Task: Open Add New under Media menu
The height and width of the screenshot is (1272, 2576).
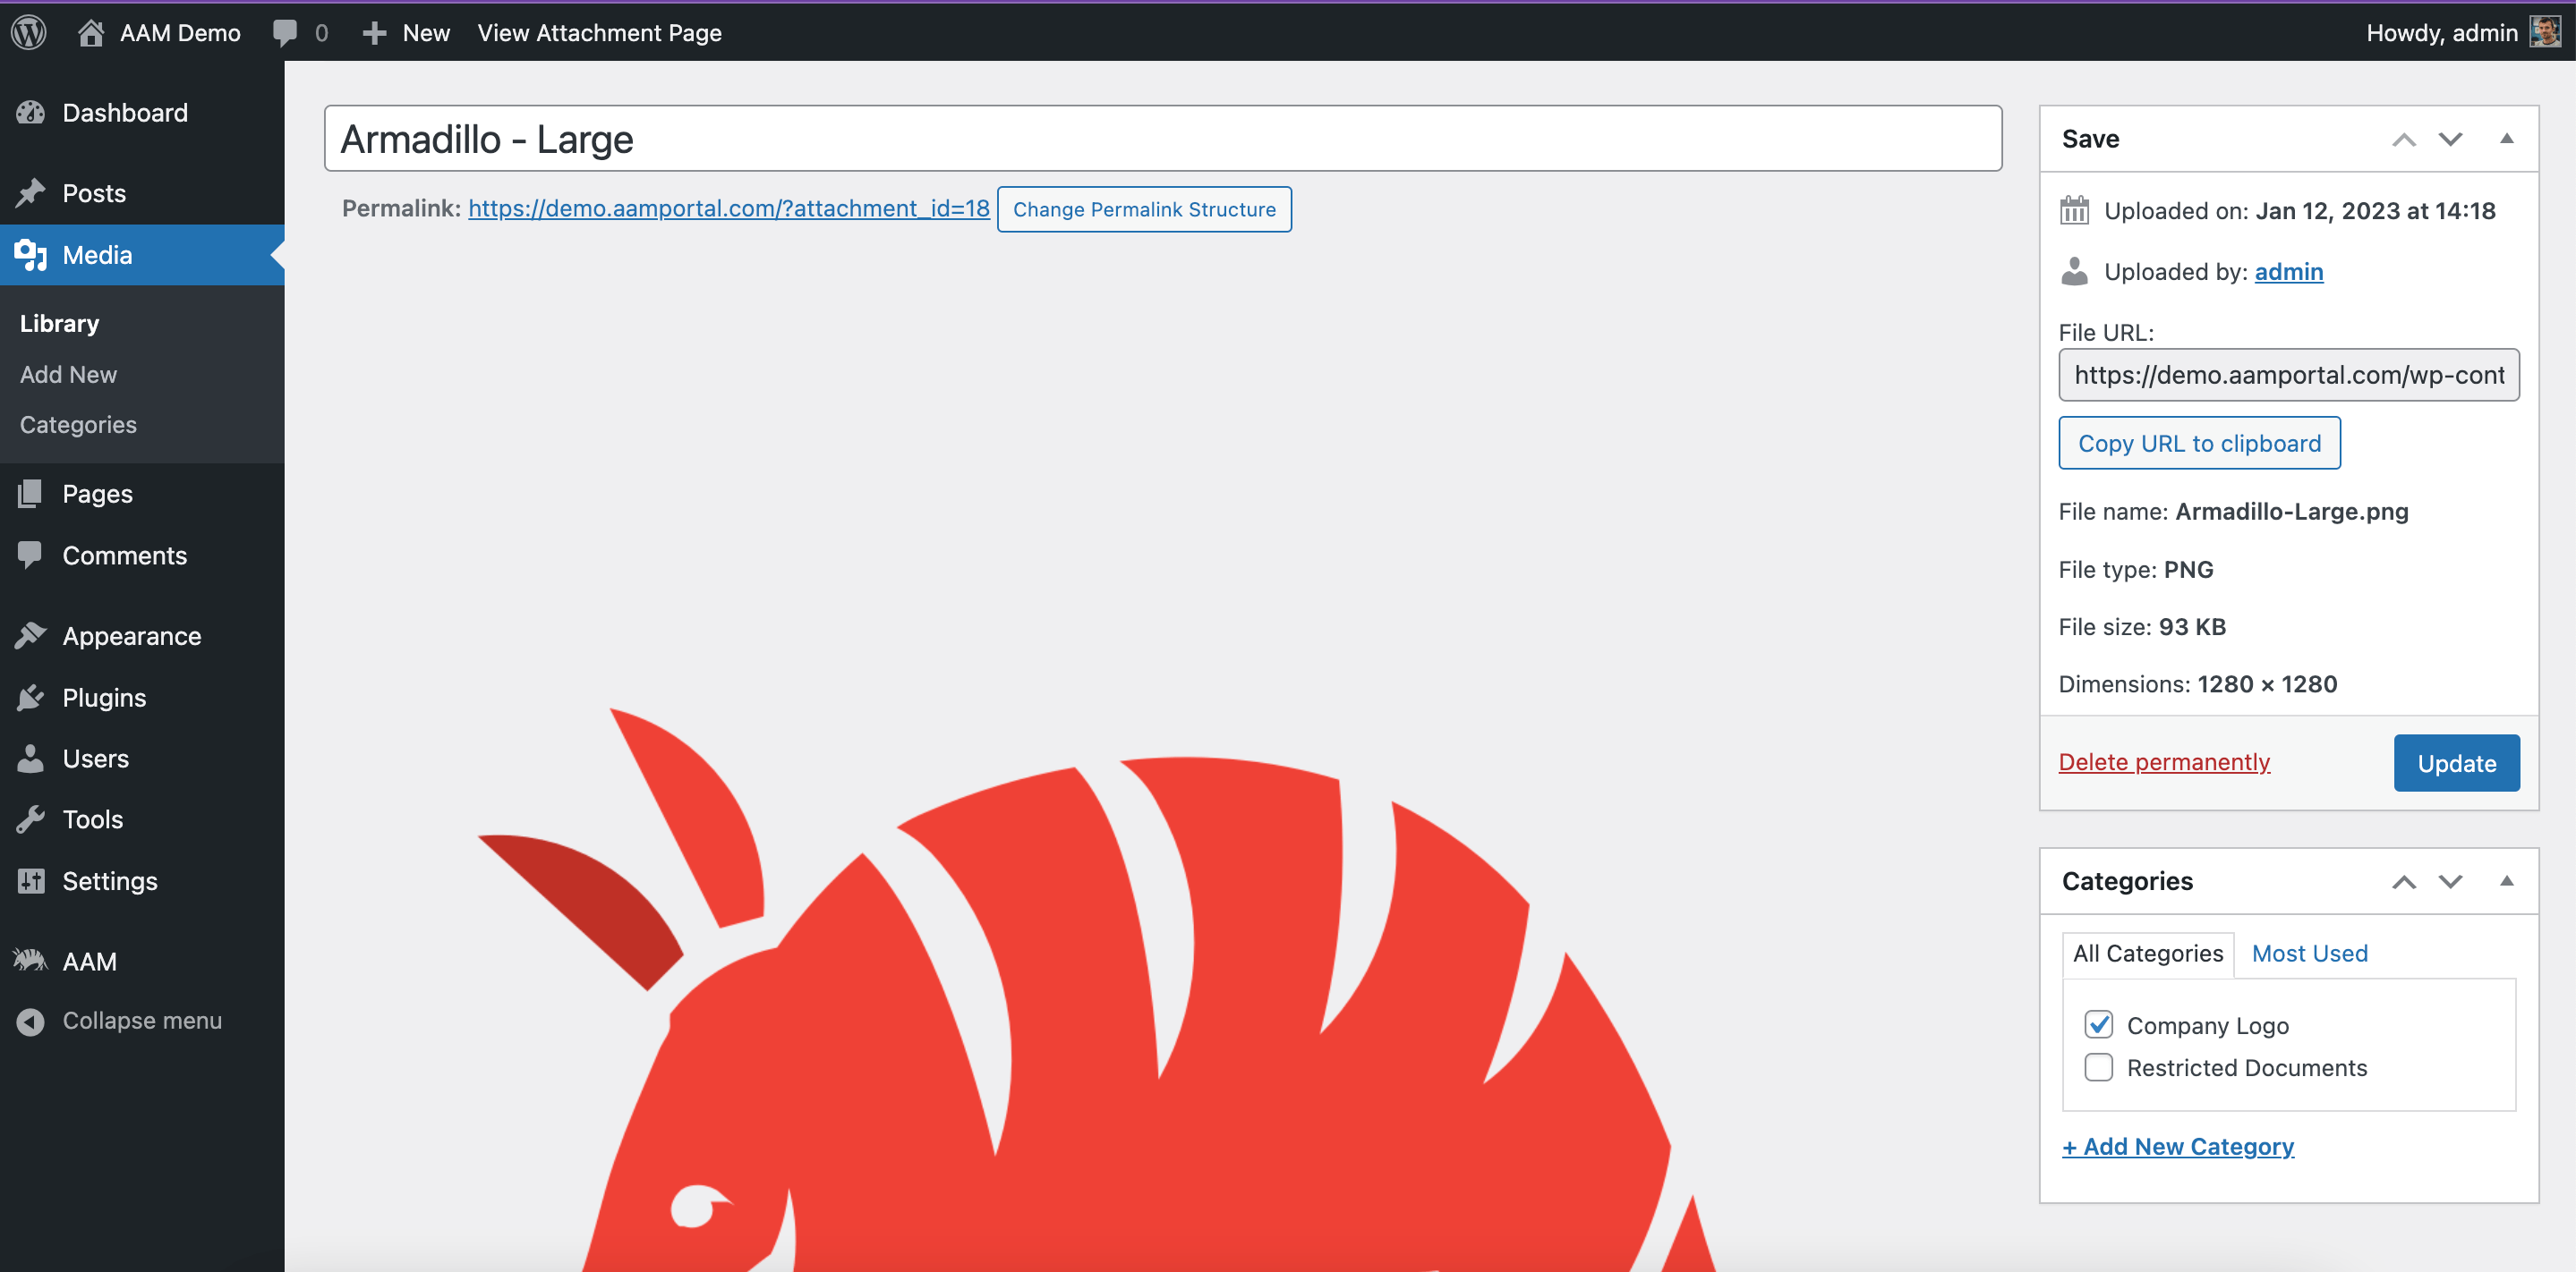Action: [68, 374]
